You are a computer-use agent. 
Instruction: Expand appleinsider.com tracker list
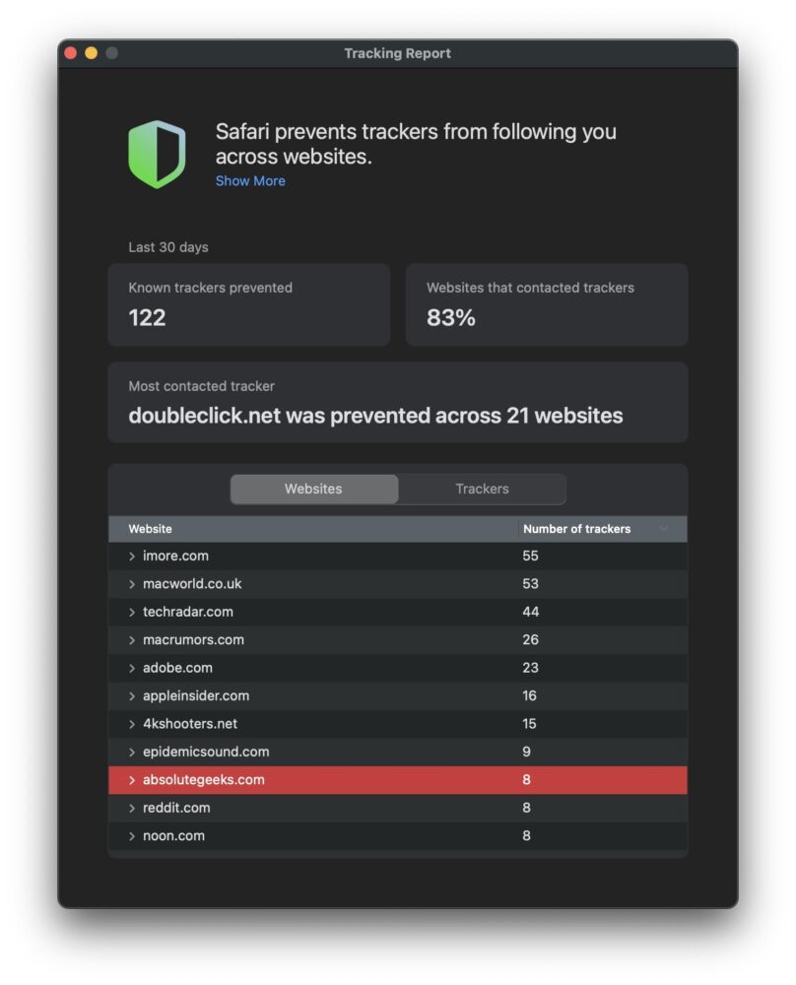132,696
